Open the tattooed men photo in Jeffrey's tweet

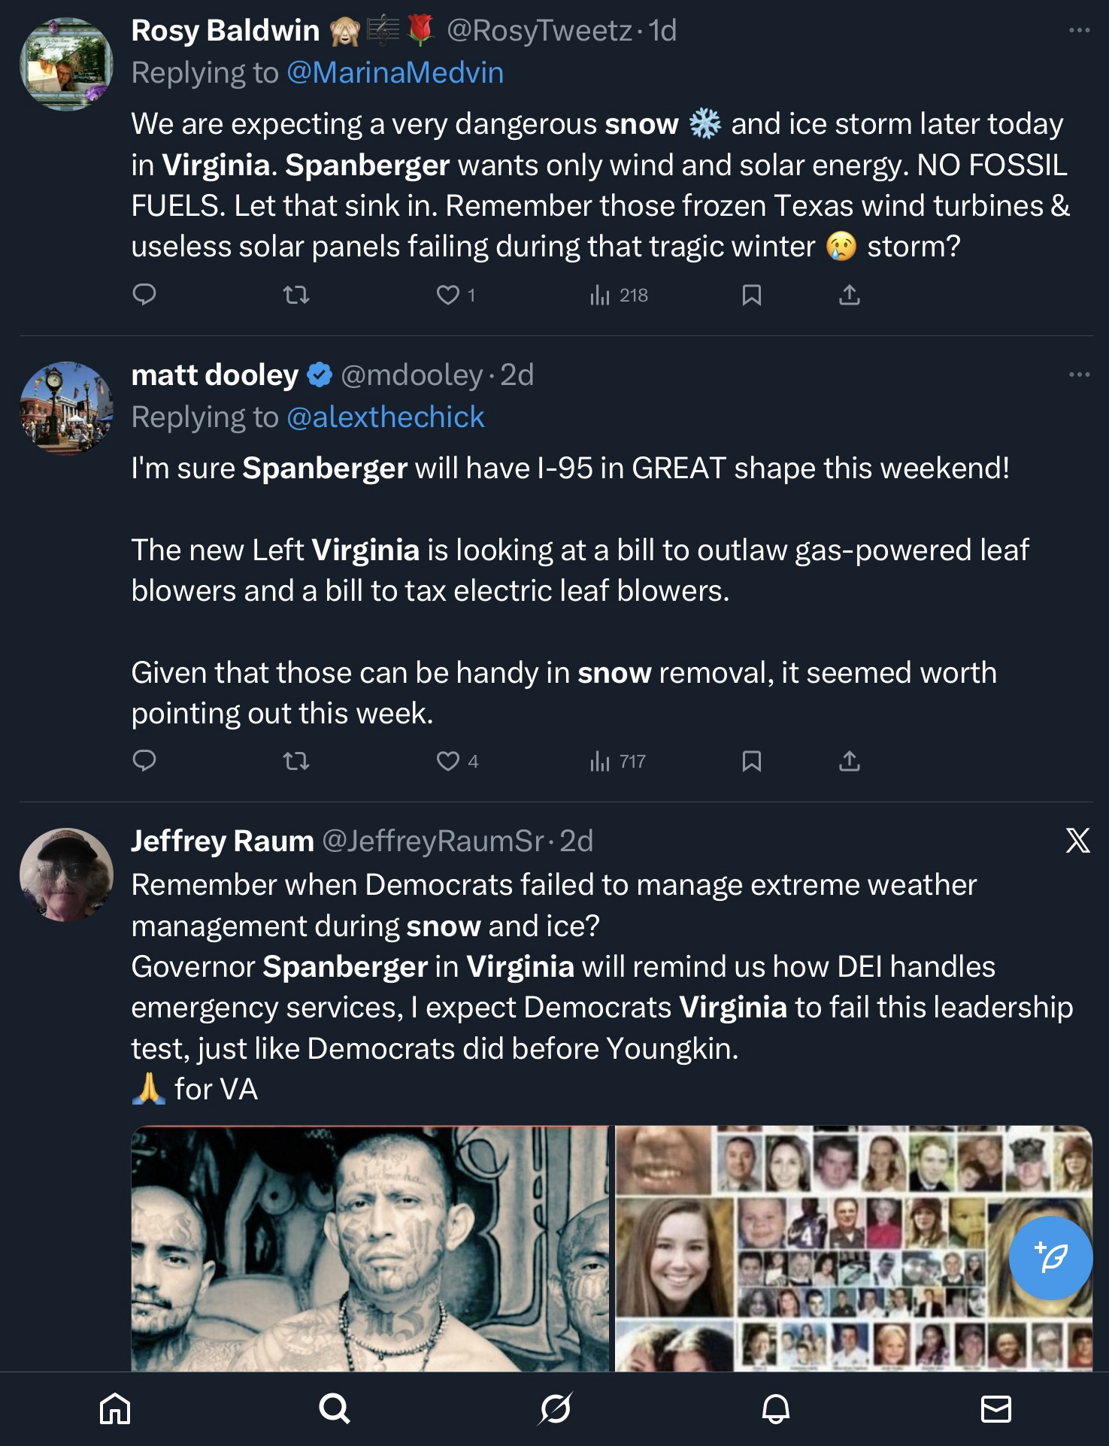point(371,1248)
